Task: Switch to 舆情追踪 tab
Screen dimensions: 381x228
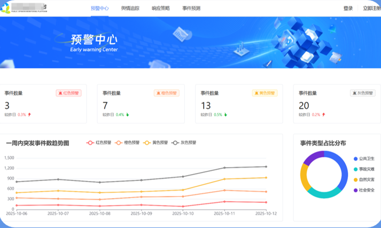Action: [x=130, y=8]
